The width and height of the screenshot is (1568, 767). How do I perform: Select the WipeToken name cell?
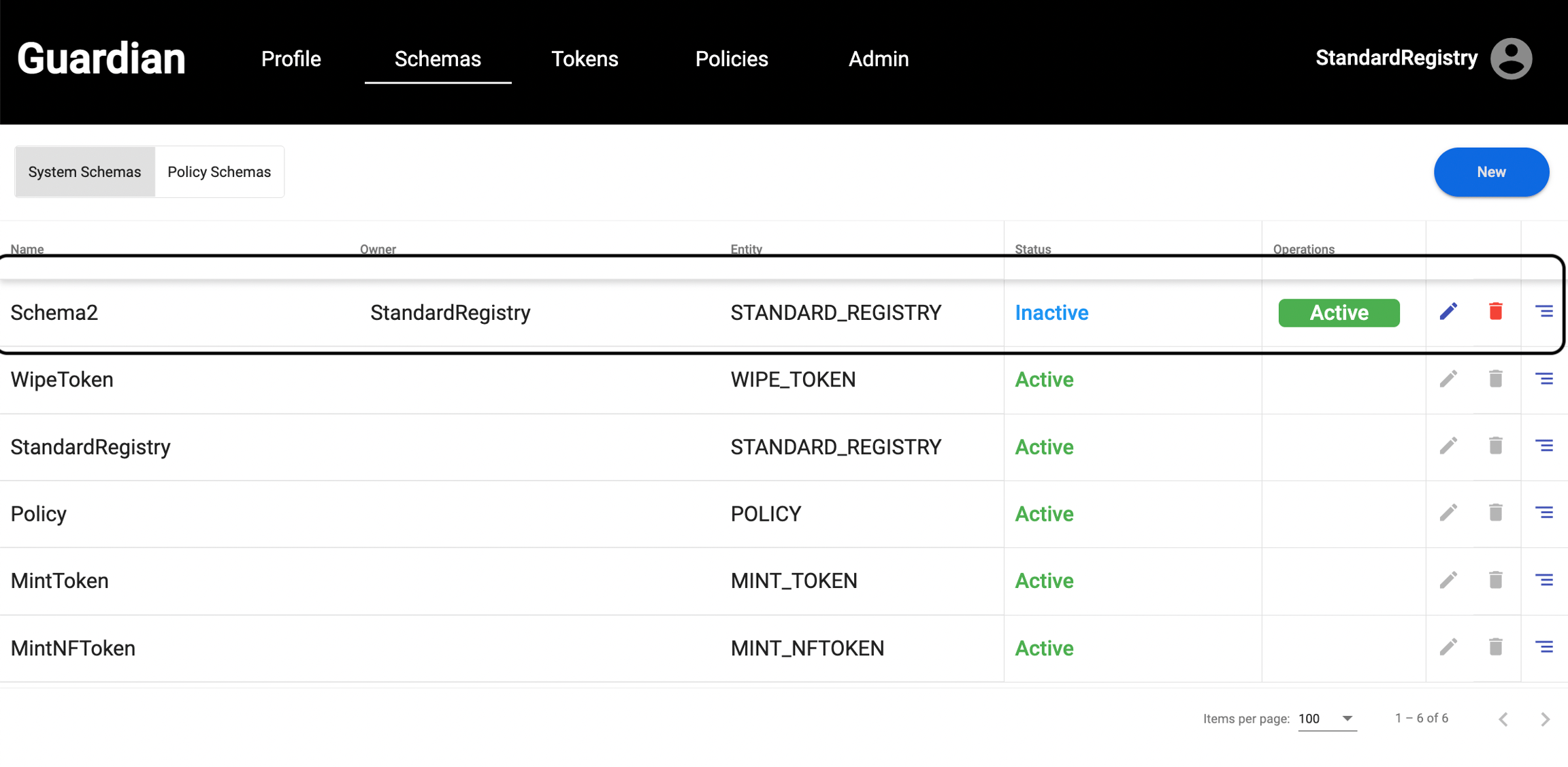[x=62, y=380]
